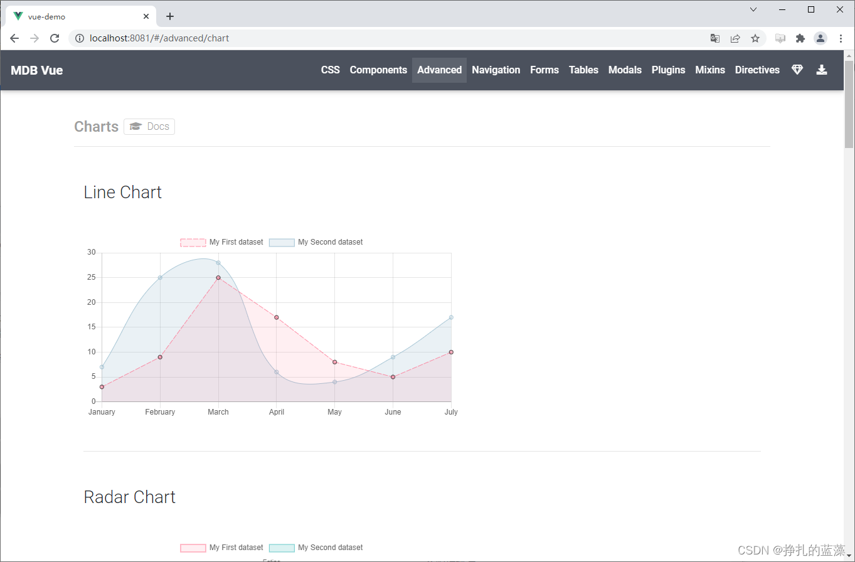855x562 pixels.
Task: Bookmark this tab with star icon
Action: [x=755, y=38]
